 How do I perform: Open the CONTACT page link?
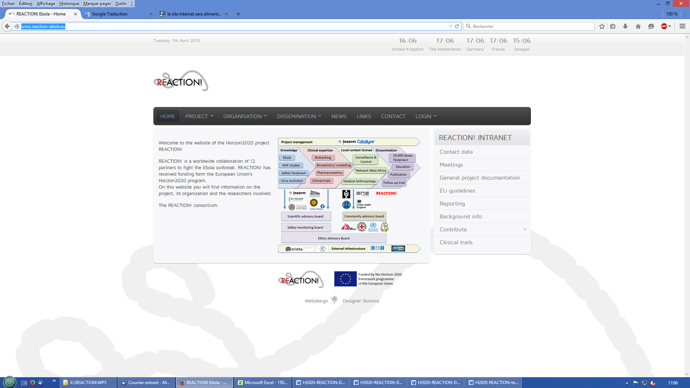[x=393, y=116]
